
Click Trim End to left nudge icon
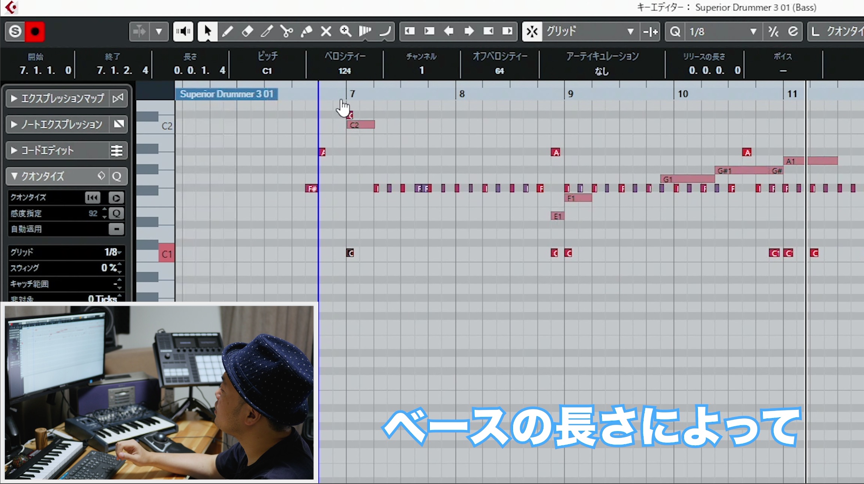[x=488, y=31]
